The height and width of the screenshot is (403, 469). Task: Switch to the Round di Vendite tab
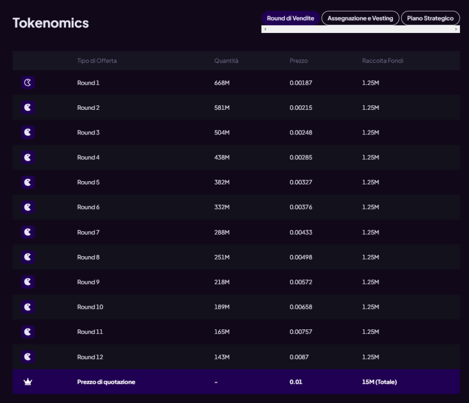click(x=290, y=18)
